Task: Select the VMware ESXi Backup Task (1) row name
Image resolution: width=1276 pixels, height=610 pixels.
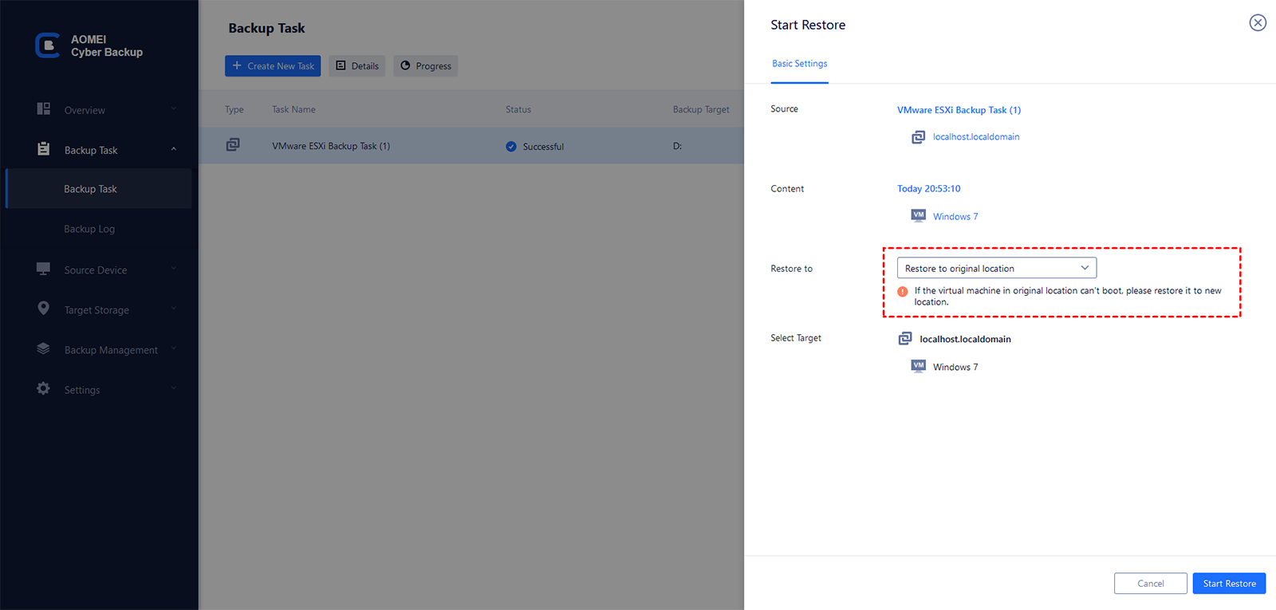Action: (331, 146)
